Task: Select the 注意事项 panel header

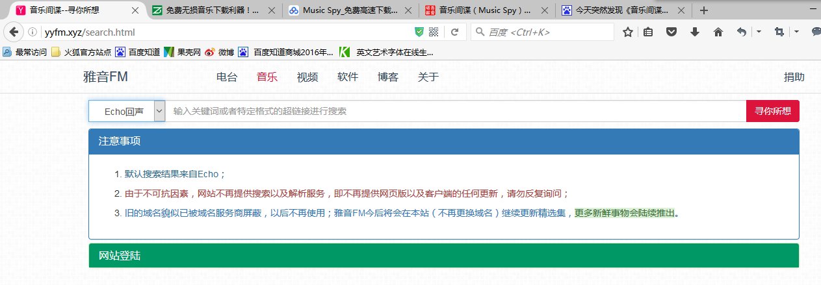Action: [x=444, y=141]
